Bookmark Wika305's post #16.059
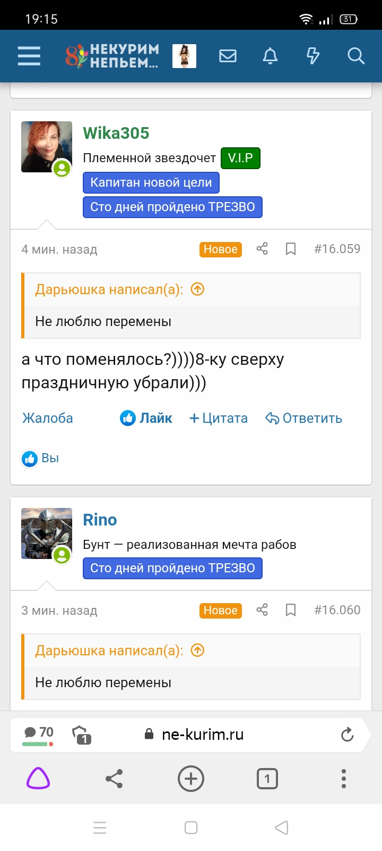 291,249
